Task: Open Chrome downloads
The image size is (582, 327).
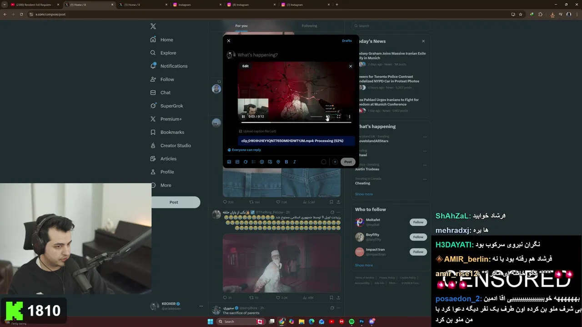Action: [552, 14]
